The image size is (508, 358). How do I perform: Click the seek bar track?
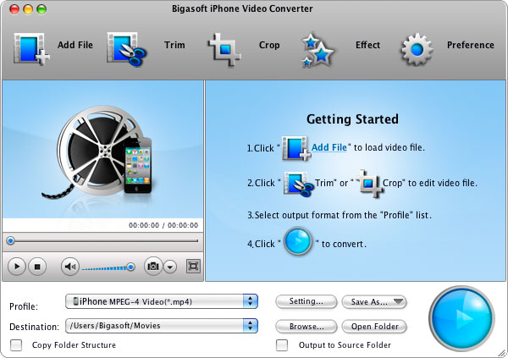tap(102, 241)
